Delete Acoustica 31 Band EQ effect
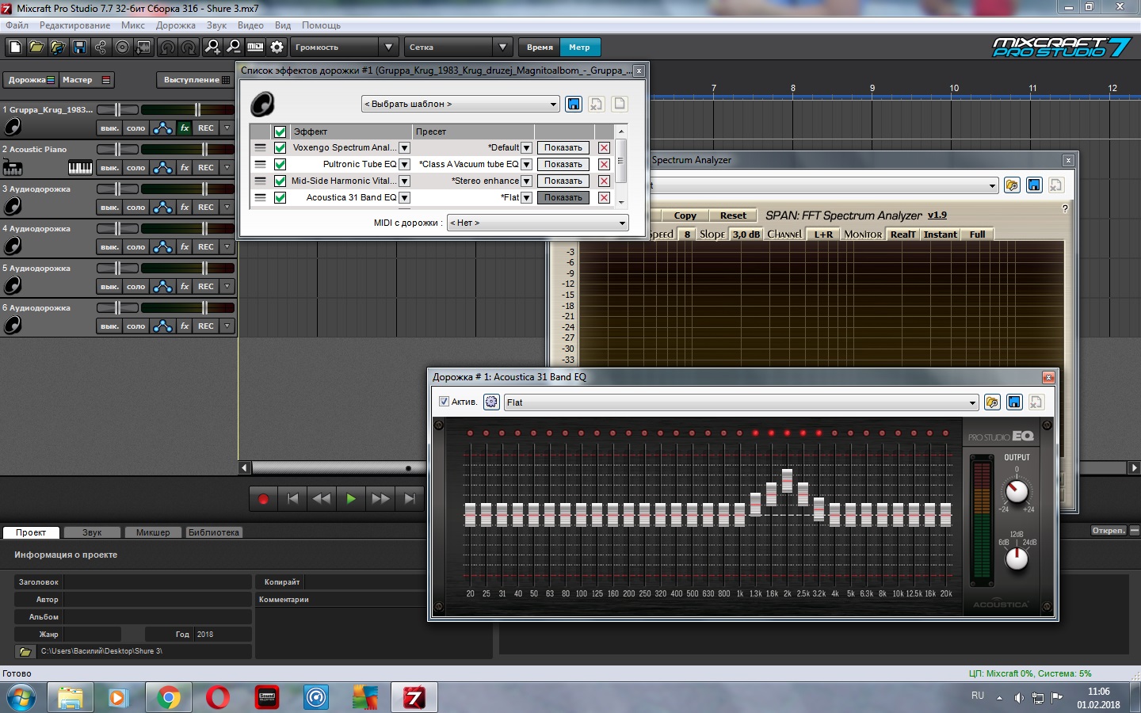The width and height of the screenshot is (1141, 713). click(604, 198)
